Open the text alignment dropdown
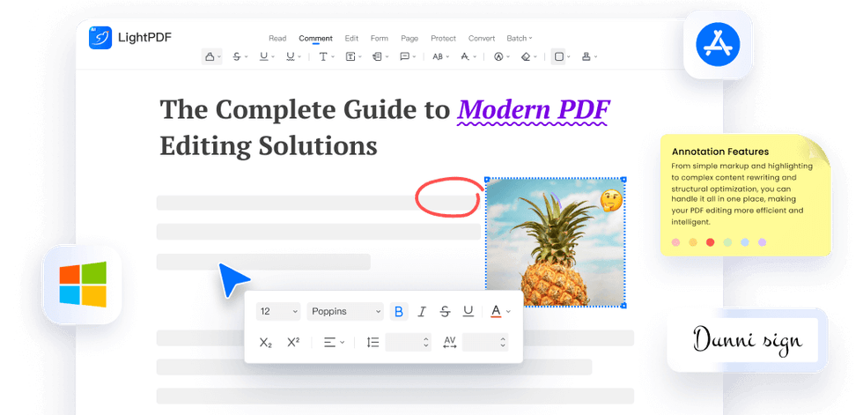The image size is (863, 415). [x=334, y=343]
